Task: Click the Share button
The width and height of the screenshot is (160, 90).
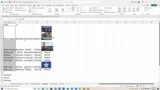Action: 154,5
